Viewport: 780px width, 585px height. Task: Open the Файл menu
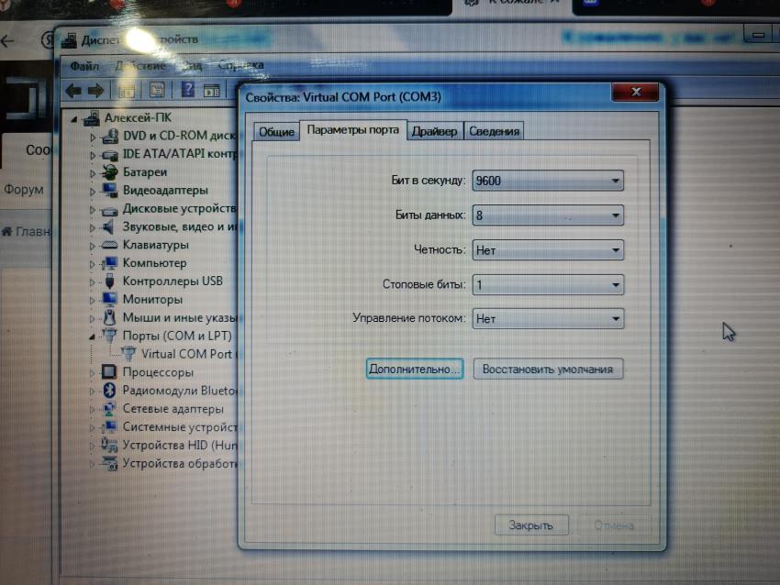click(x=84, y=66)
